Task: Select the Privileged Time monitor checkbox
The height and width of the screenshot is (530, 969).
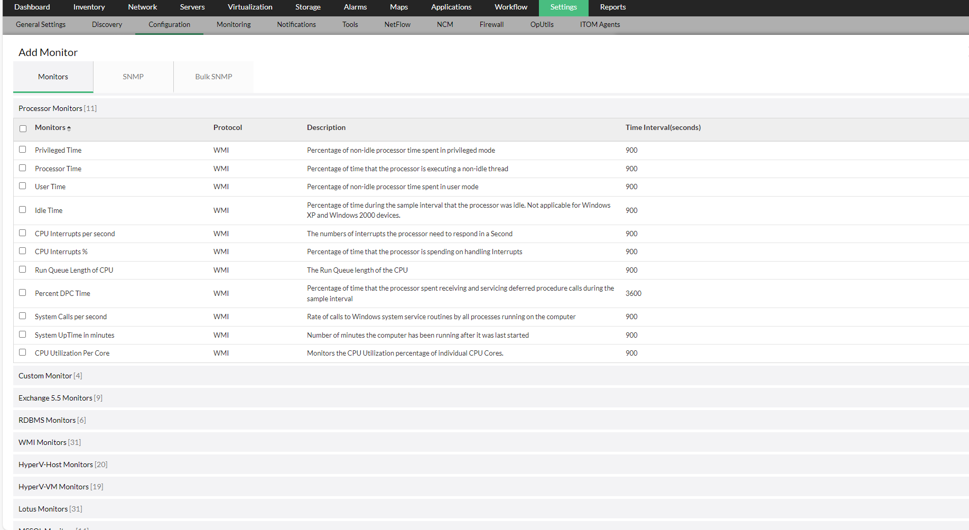Action: [22, 149]
